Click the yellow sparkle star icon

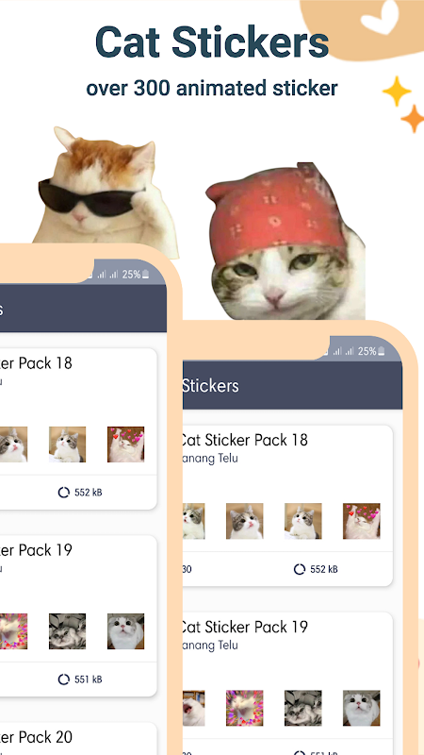[x=397, y=91]
